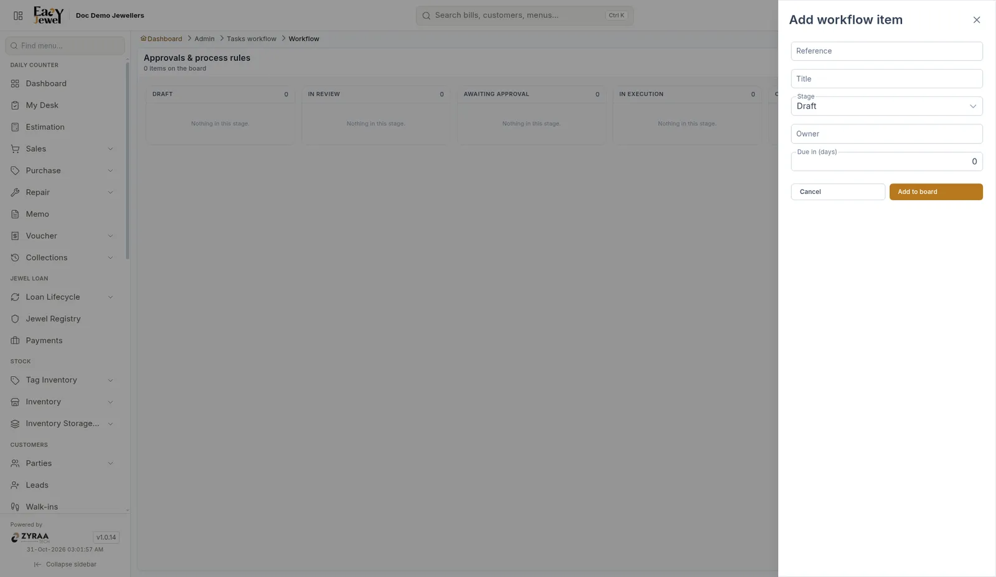The width and height of the screenshot is (996, 577).
Task: Click the Payments icon in sidebar
Action: pyautogui.click(x=15, y=341)
